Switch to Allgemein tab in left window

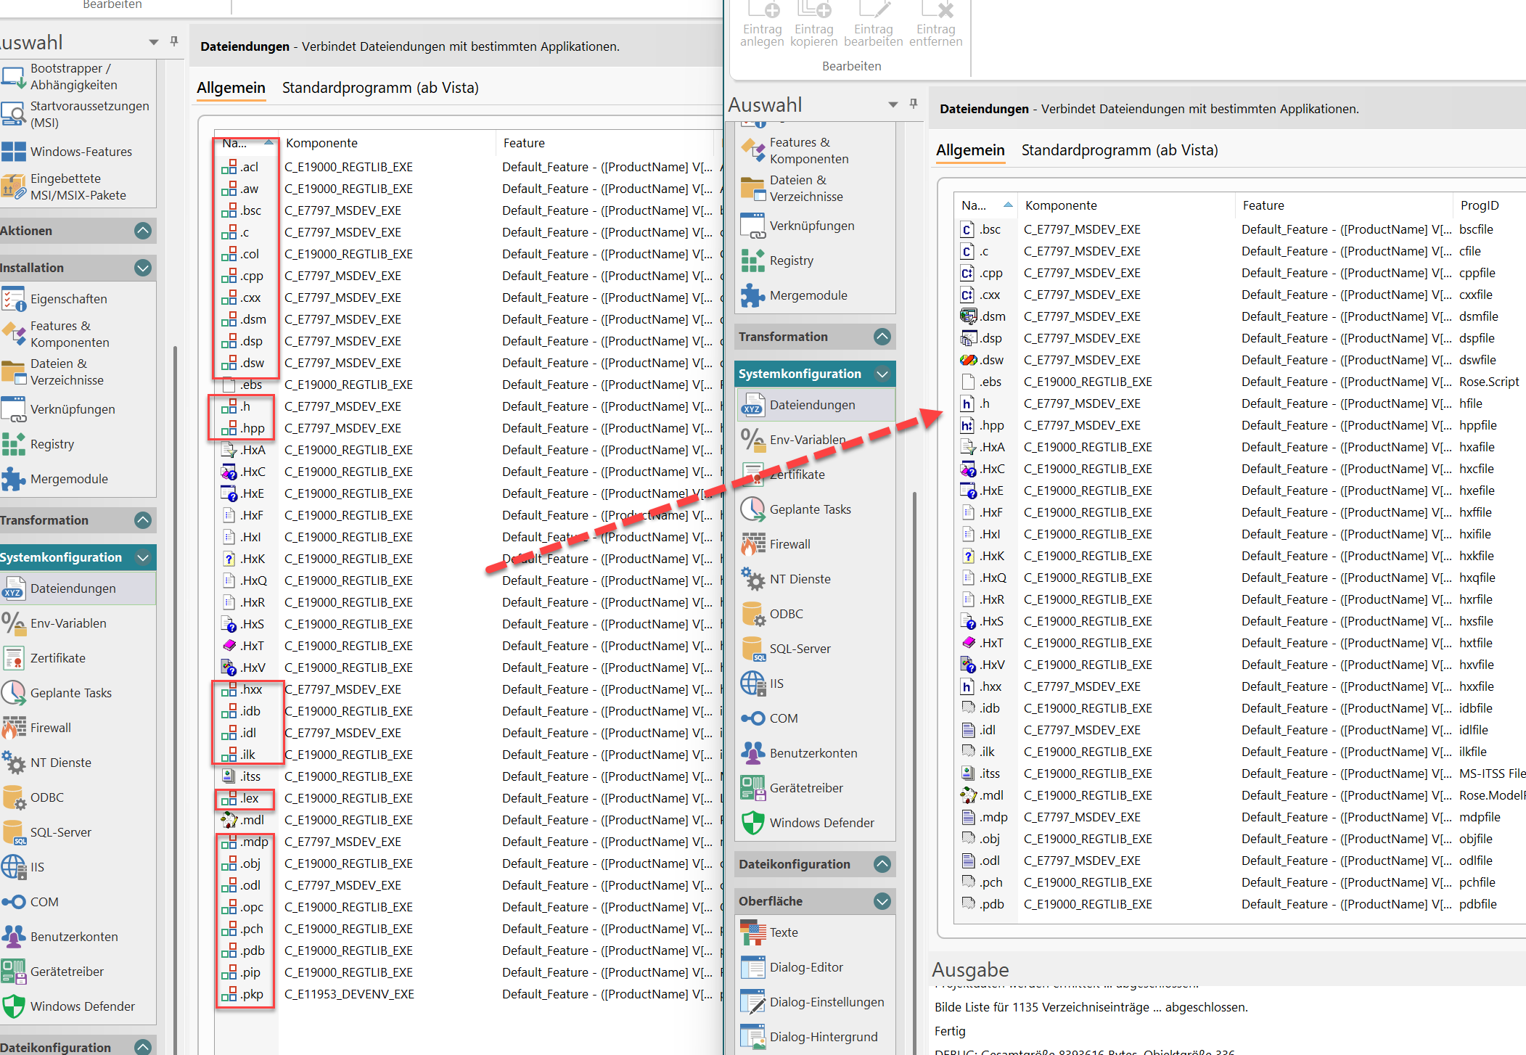(x=231, y=88)
